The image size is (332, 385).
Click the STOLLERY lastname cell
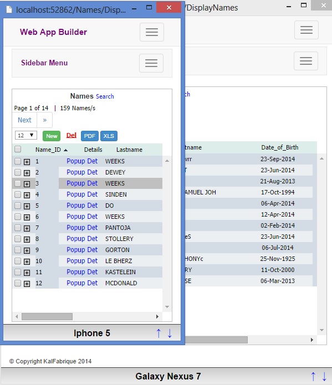[119, 239]
